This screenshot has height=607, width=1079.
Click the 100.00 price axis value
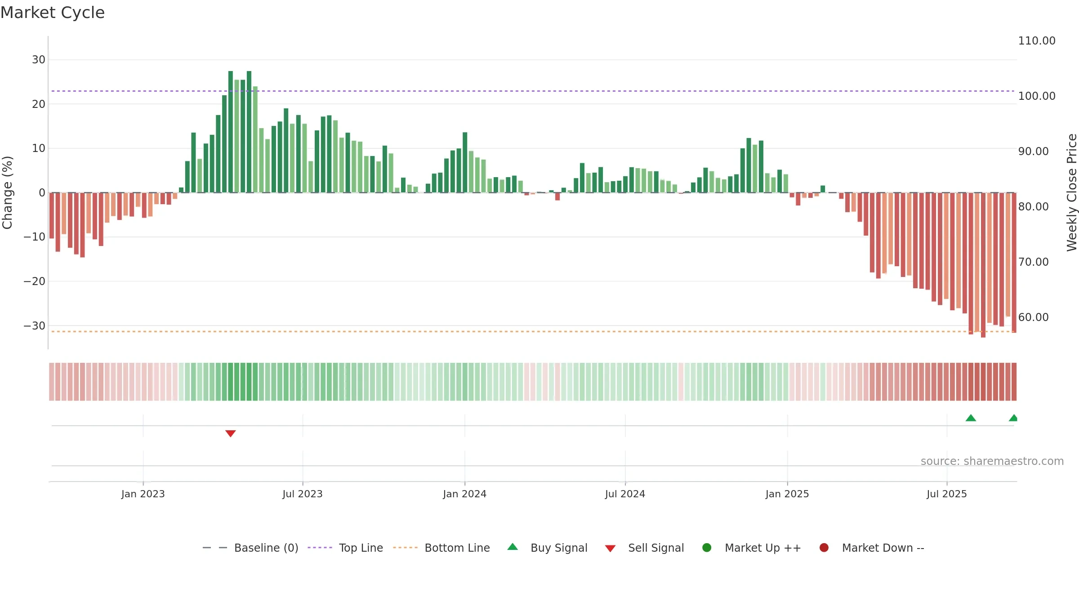pos(1037,96)
